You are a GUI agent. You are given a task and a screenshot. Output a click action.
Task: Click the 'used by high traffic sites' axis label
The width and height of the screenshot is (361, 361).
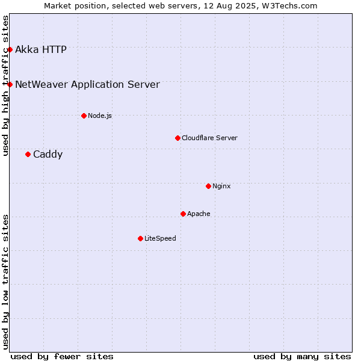[x=5, y=85]
